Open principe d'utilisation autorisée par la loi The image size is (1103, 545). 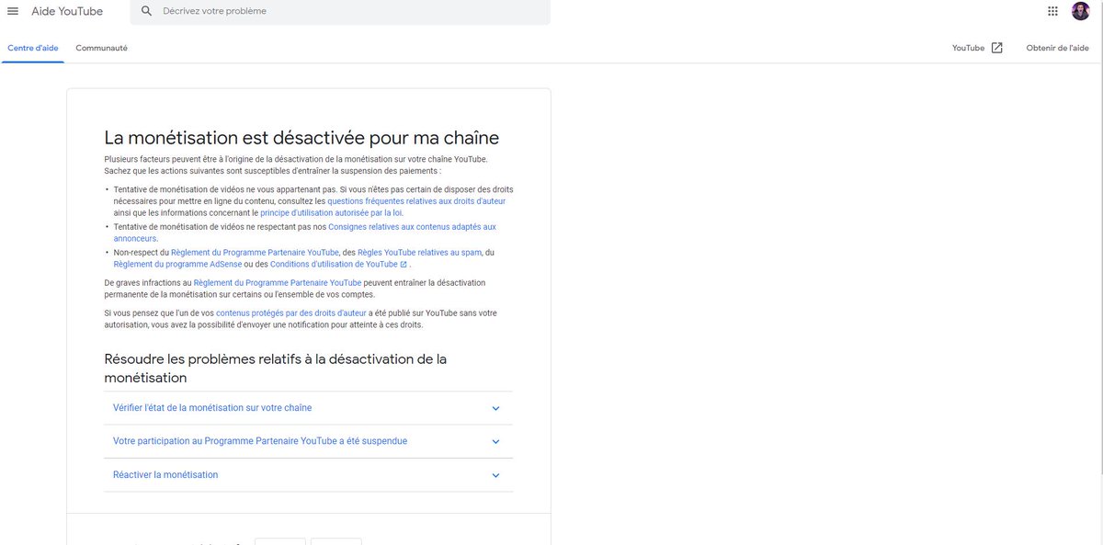point(331,212)
